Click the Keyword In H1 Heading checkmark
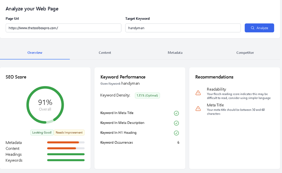Viewport: 282px width, 173px height. [x=176, y=133]
